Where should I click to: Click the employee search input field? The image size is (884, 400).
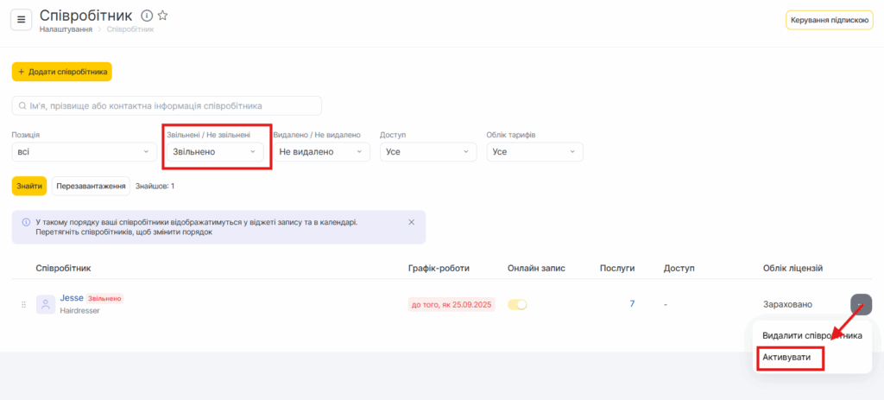coord(167,105)
